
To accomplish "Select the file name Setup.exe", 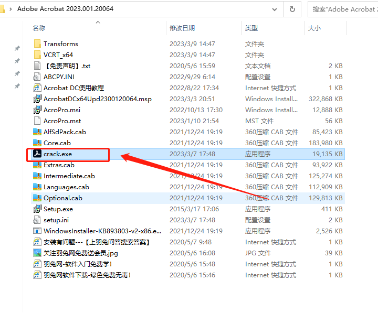I will tap(58, 209).
